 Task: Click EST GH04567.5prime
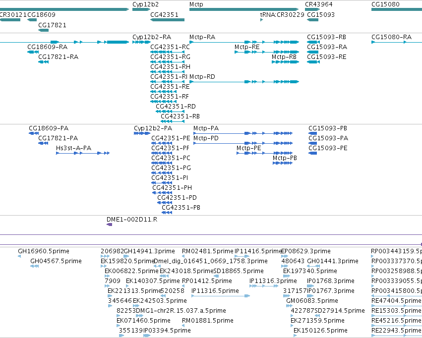(56, 261)
